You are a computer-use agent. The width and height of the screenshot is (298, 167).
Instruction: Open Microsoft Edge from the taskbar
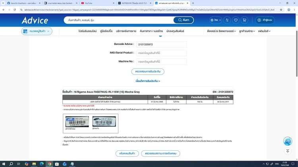pos(42,164)
